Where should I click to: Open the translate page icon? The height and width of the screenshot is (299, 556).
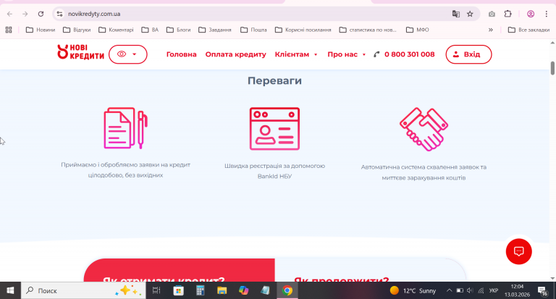tap(455, 14)
